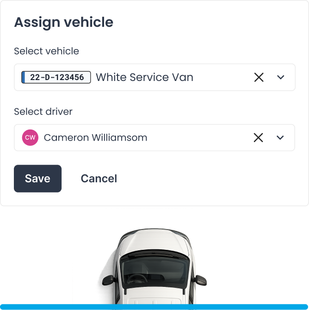Click the white van preview image
Screen dimensions: 309x310
tap(154, 267)
